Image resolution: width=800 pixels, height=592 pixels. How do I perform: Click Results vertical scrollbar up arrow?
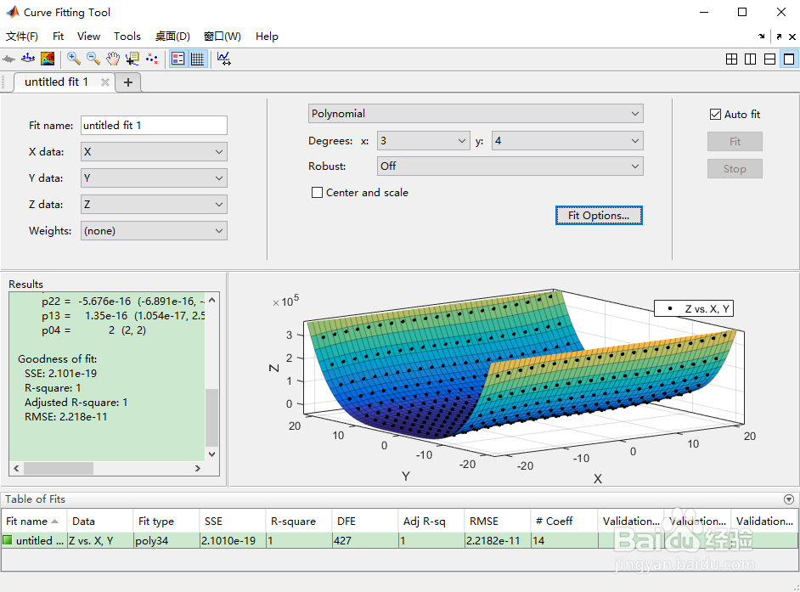(x=211, y=300)
